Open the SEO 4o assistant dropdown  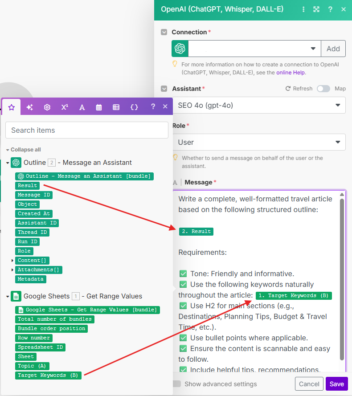point(259,105)
